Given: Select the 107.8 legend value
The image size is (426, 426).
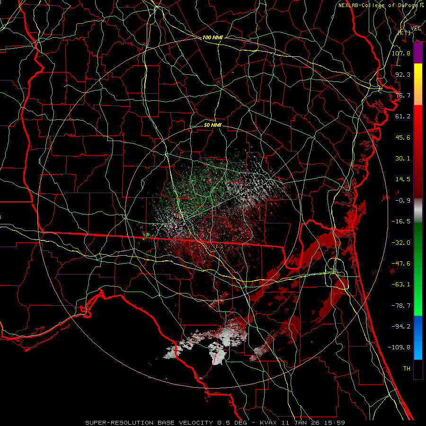Looking at the screenshot, I should (x=401, y=53).
